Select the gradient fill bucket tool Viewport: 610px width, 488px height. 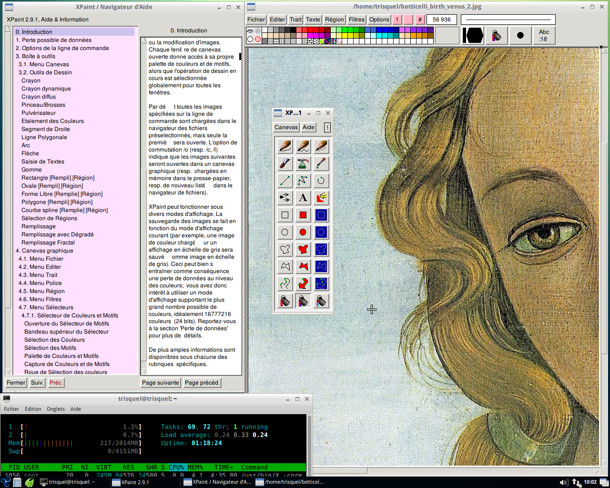click(x=303, y=301)
